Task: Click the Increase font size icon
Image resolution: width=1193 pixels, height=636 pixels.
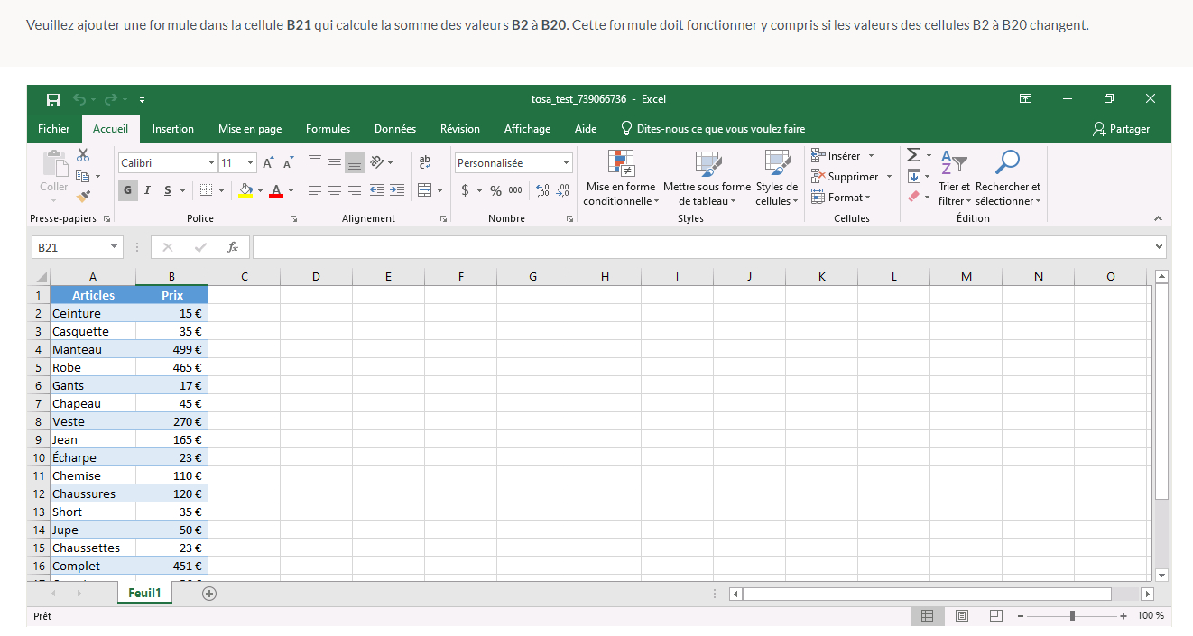Action: click(268, 163)
